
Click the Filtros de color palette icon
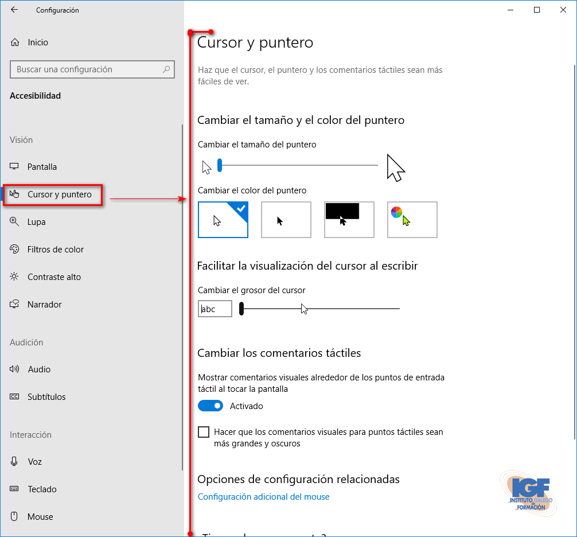14,249
